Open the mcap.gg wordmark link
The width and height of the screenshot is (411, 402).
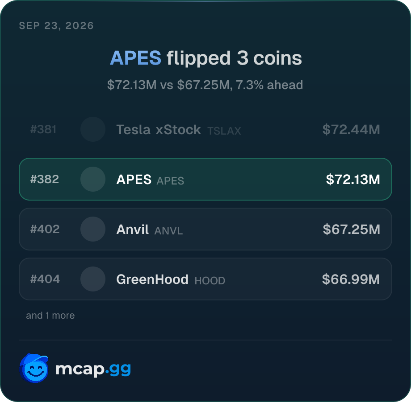[x=93, y=369]
